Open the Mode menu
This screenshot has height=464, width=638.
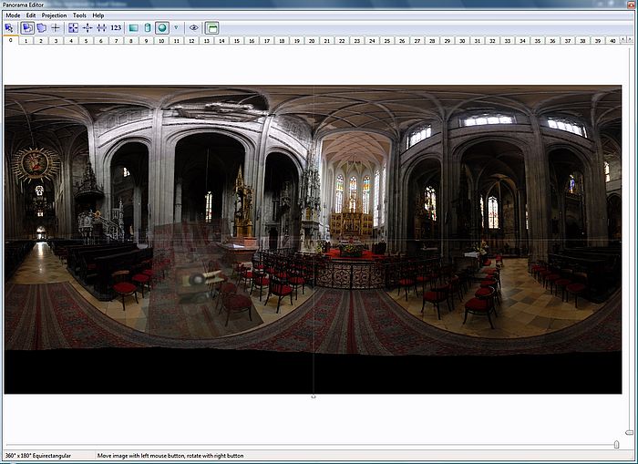[x=13, y=15]
